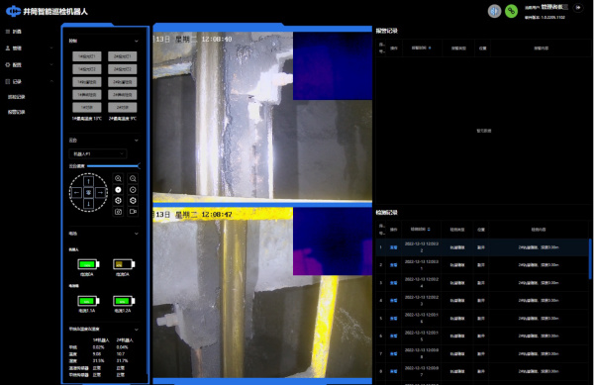
Task: Click the PTZ up arrow
Action: click(x=89, y=181)
